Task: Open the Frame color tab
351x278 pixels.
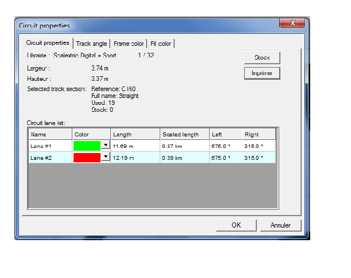Action: [x=129, y=44]
